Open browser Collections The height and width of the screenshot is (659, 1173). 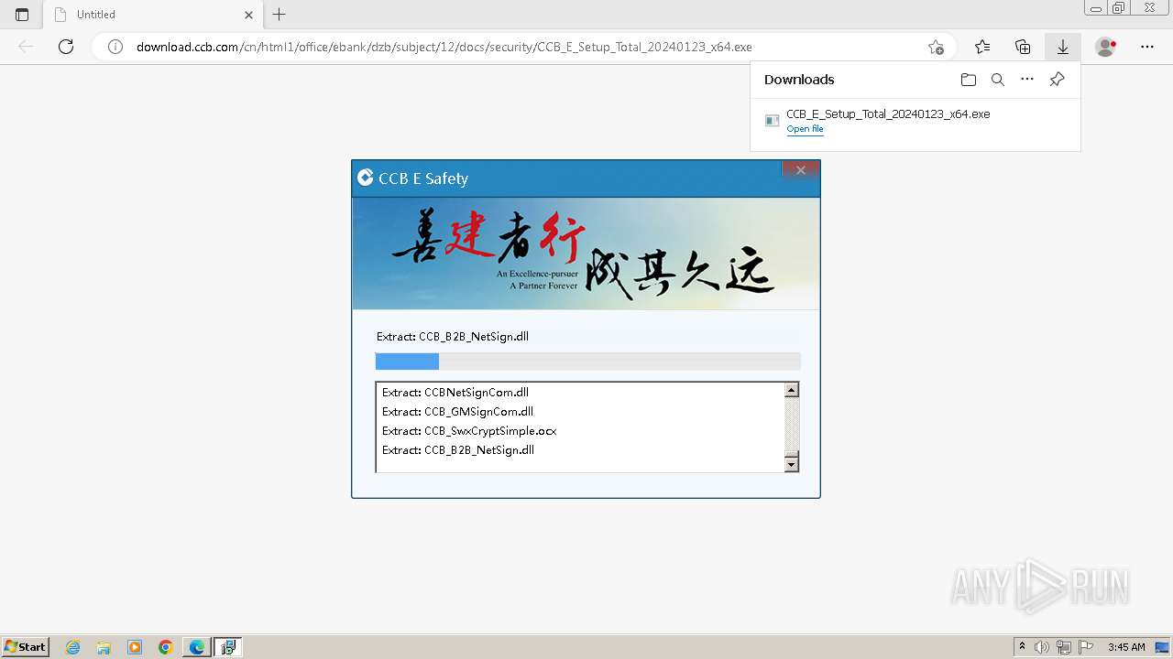point(1023,47)
